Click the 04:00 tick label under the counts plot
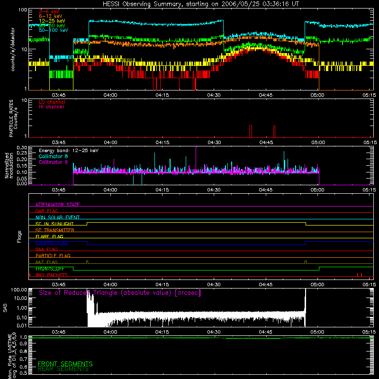The image size is (379, 379). click(x=110, y=95)
